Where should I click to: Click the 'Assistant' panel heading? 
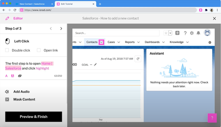coord(157,53)
